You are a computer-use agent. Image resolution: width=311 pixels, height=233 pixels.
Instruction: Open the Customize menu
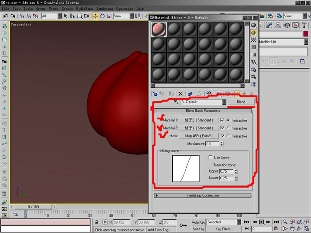tap(124, 9)
